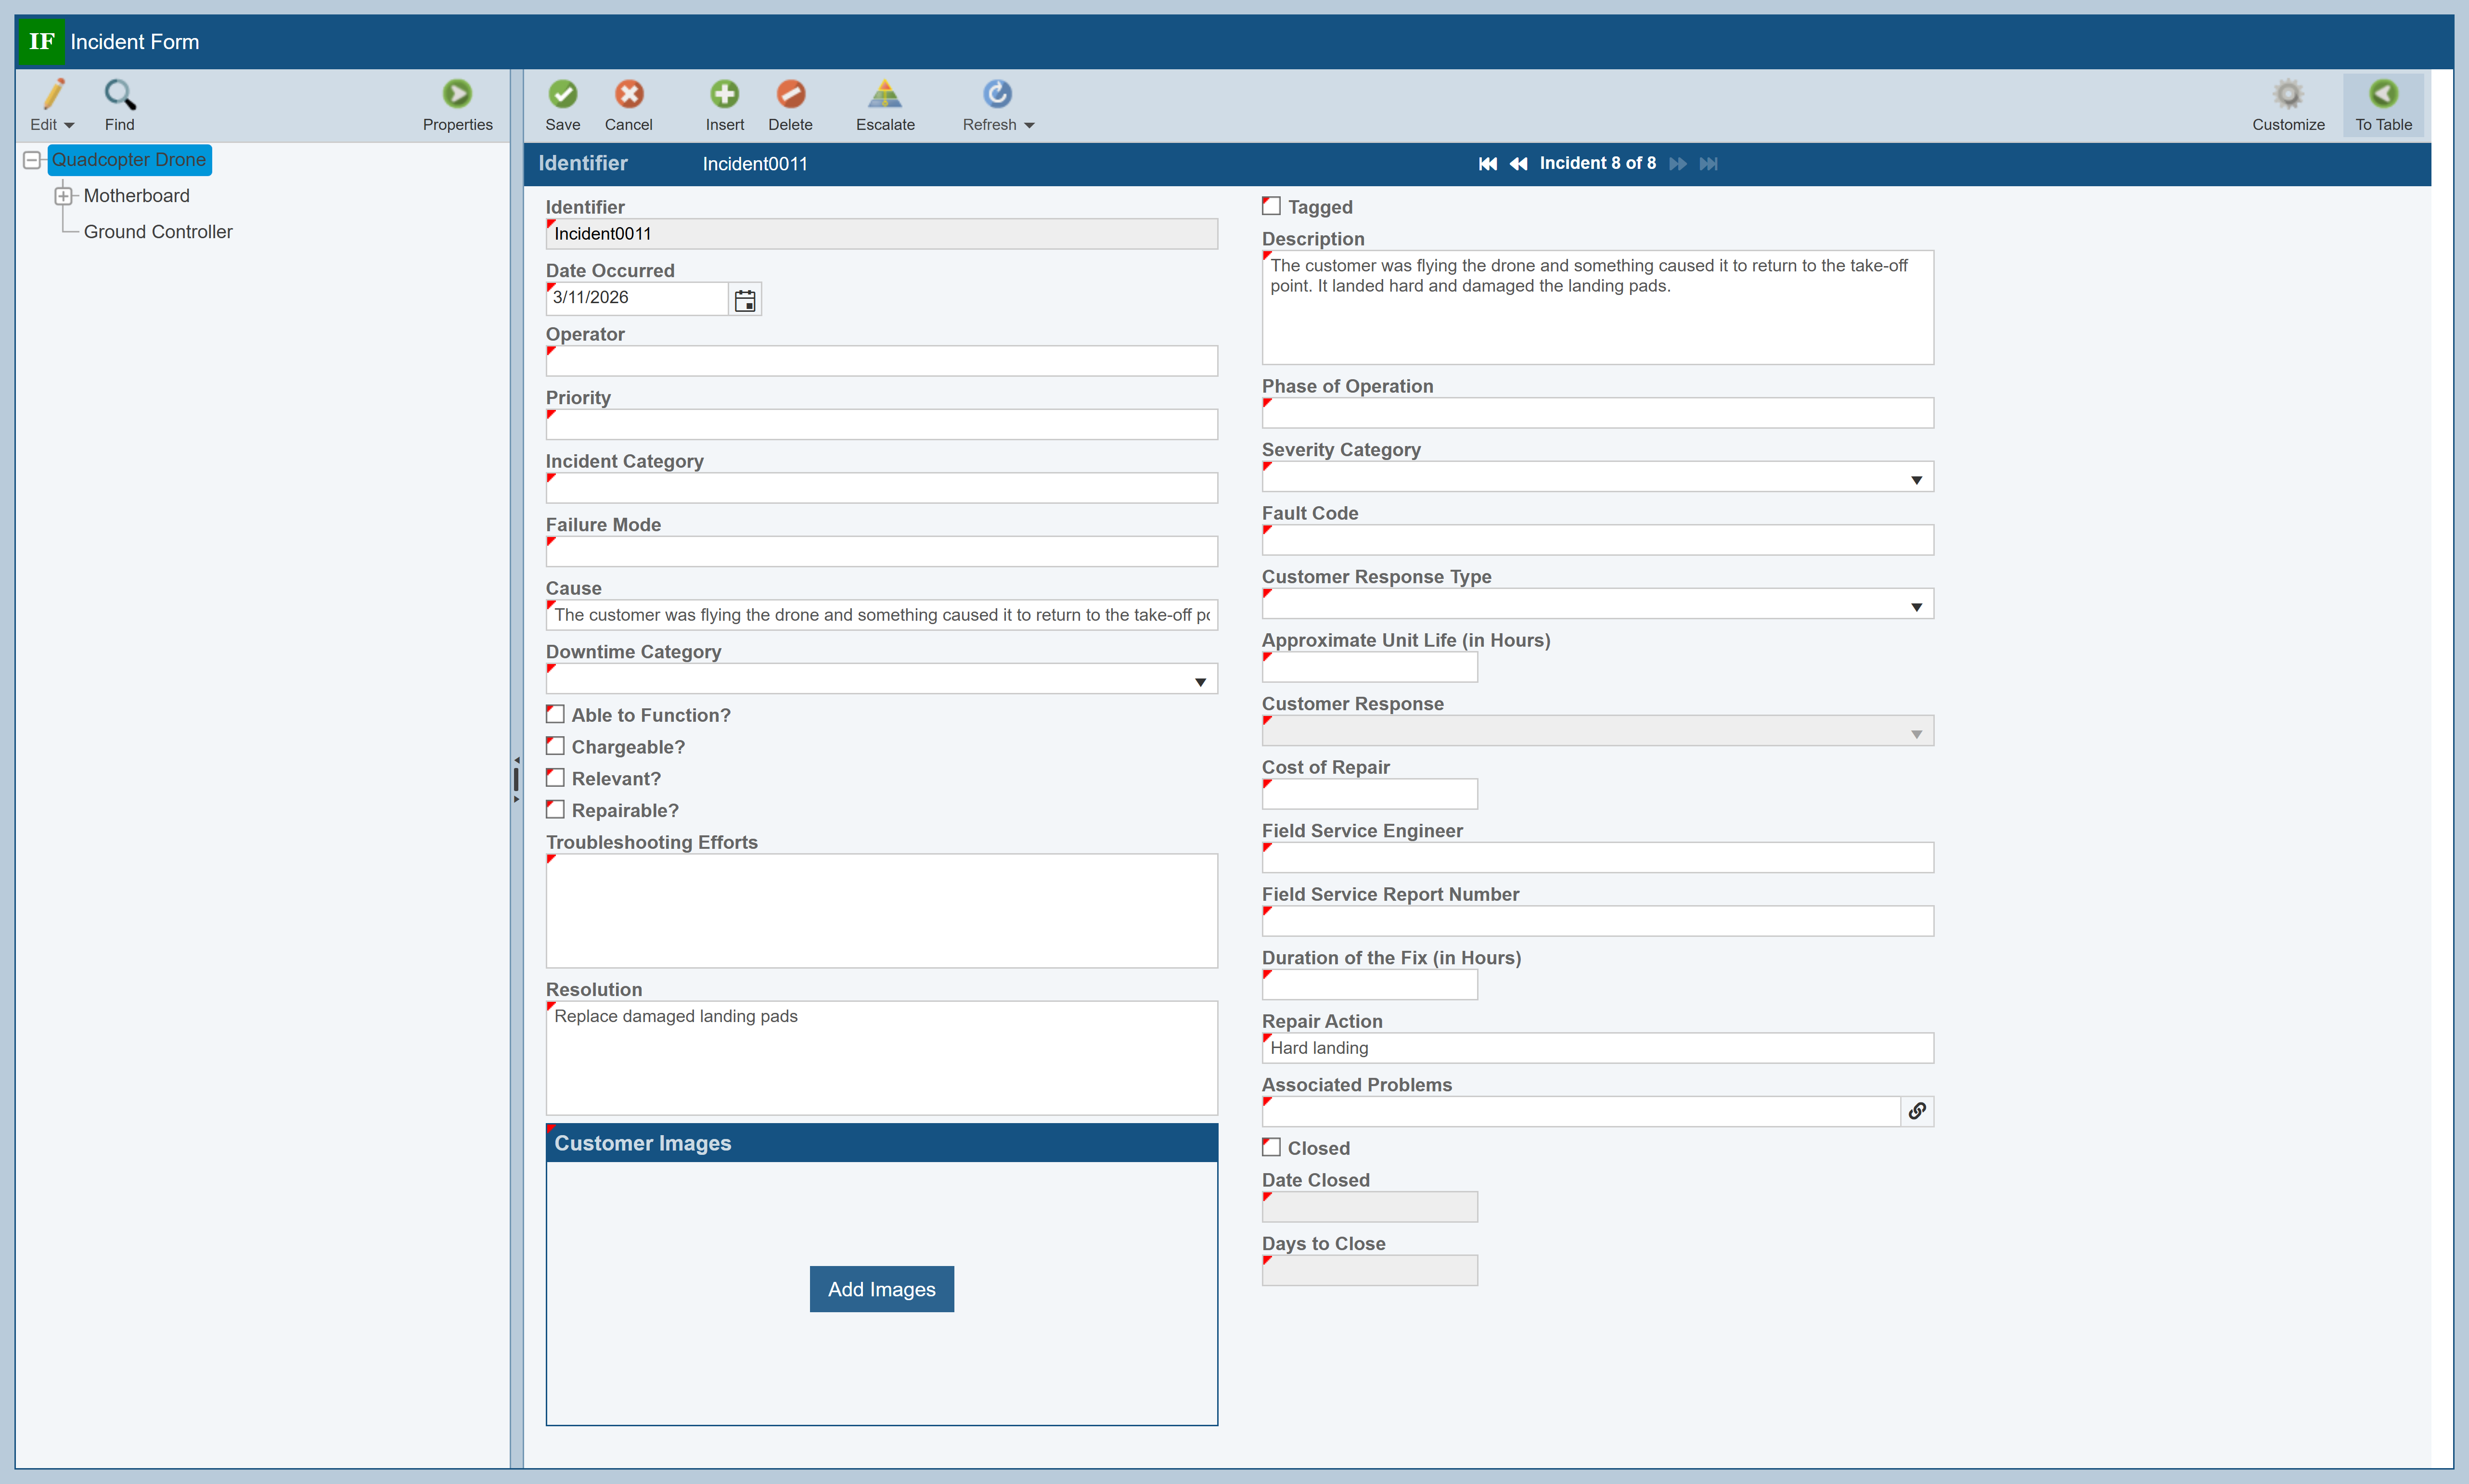The image size is (2469, 1484).
Task: Click the Save checkmark icon
Action: click(562, 94)
